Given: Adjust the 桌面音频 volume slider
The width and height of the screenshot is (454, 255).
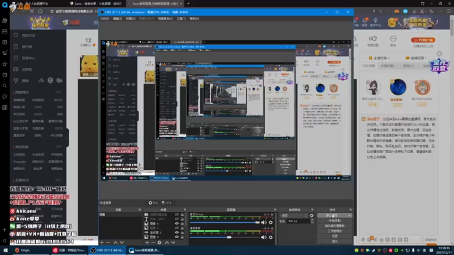Looking at the screenshot, I should click(x=225, y=237).
